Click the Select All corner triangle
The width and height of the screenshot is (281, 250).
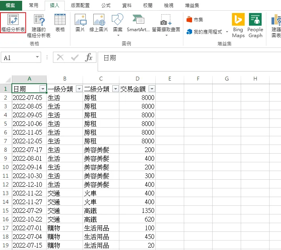pyautogui.click(x=8, y=79)
